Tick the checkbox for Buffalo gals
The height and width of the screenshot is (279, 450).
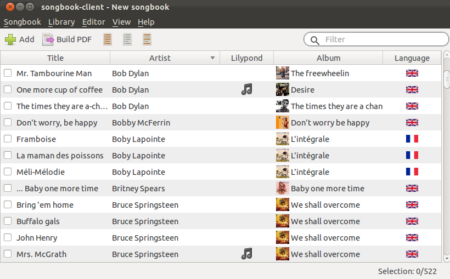[8, 221]
